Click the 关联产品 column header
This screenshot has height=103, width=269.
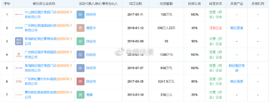tap(237, 4)
